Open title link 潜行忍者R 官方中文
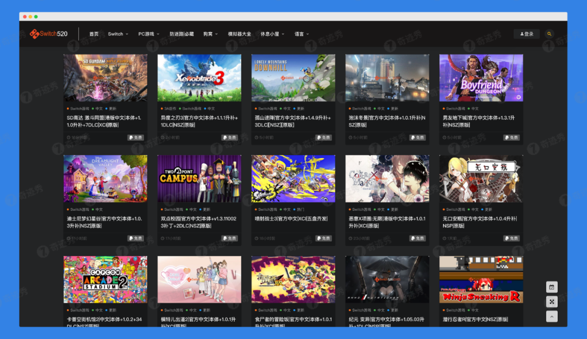Screen dimensions: 587x339 point(476,319)
